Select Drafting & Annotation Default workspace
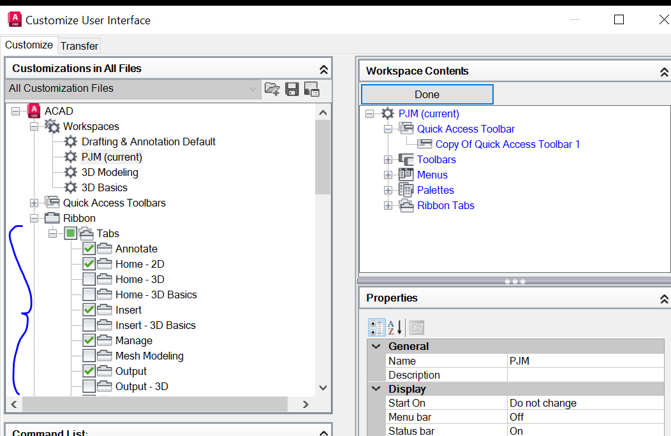Viewport: 671px width, 436px height. point(149,142)
